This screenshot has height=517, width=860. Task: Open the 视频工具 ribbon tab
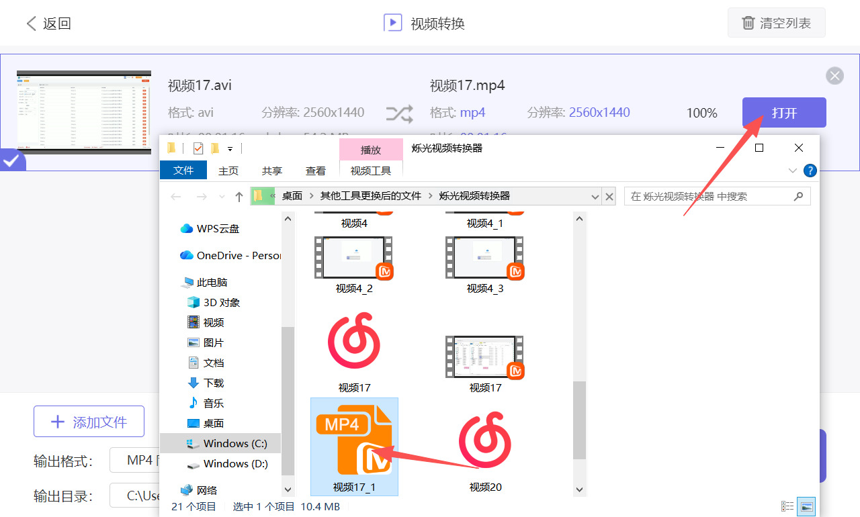point(371,171)
